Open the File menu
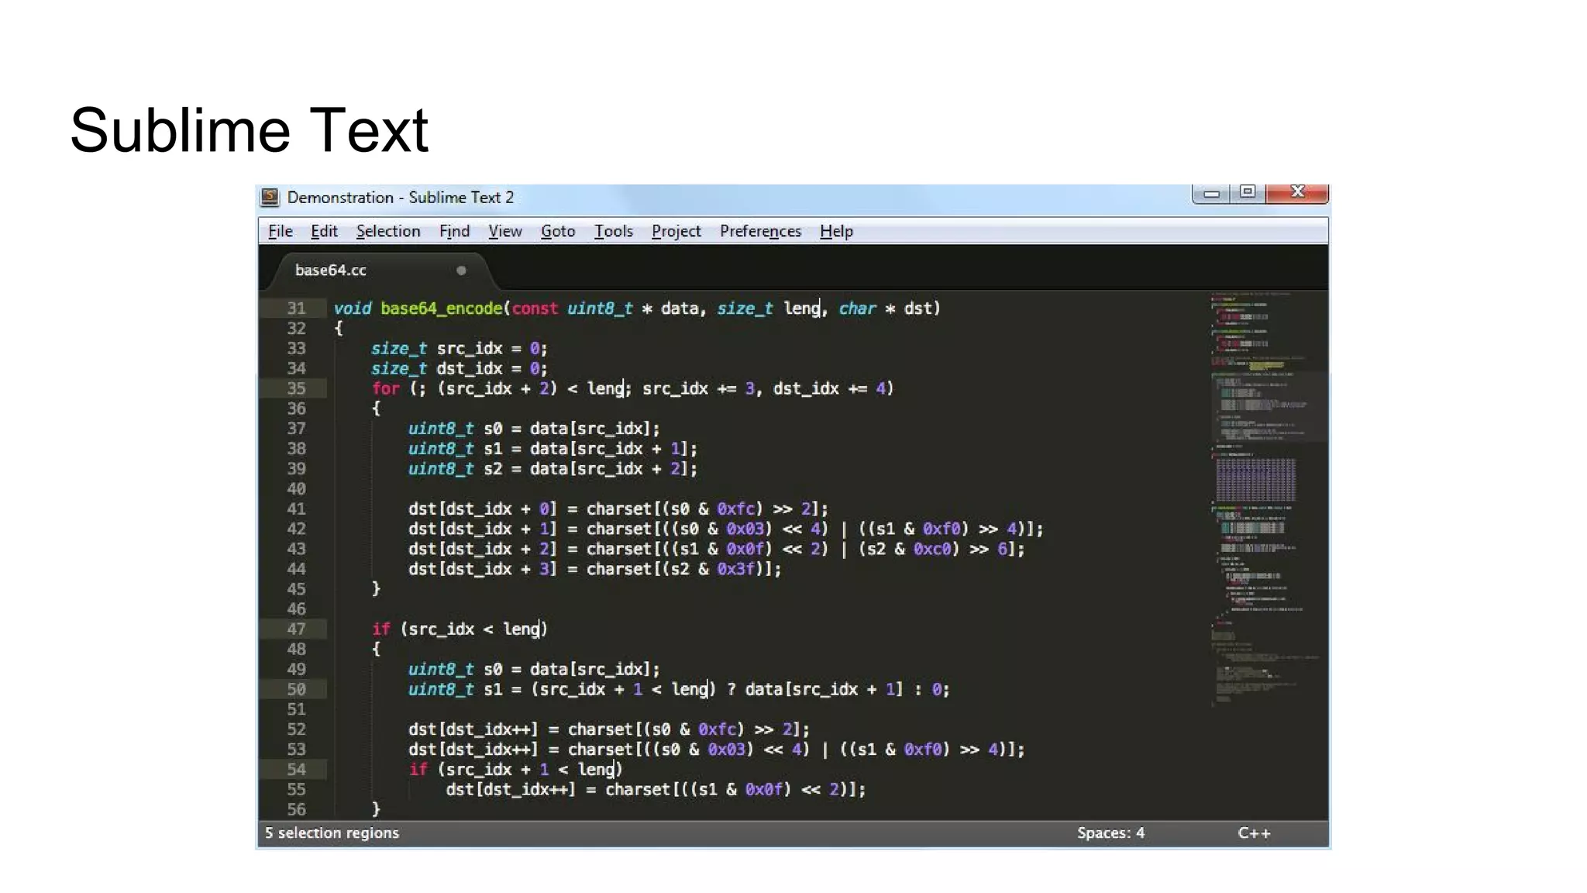Image resolution: width=1587 pixels, height=893 pixels. tap(281, 231)
